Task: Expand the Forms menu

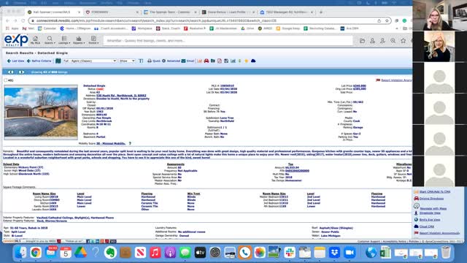Action: [x=93, y=40]
